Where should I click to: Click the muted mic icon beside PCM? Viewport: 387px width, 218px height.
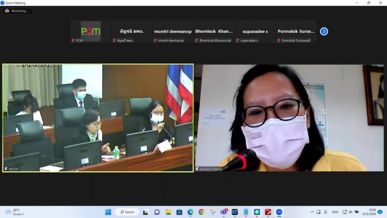73,40
